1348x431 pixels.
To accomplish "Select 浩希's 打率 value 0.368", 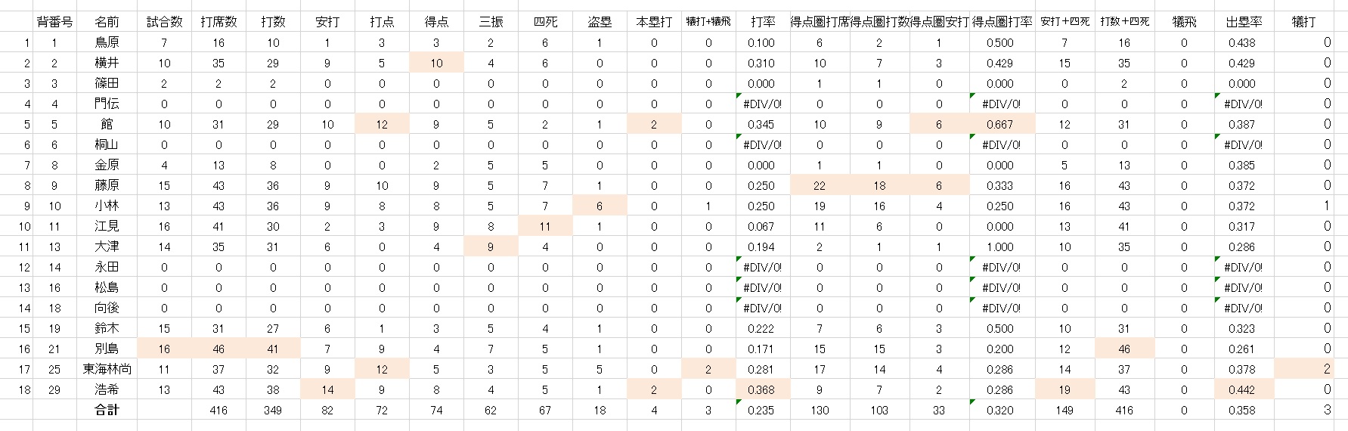I will click(762, 389).
